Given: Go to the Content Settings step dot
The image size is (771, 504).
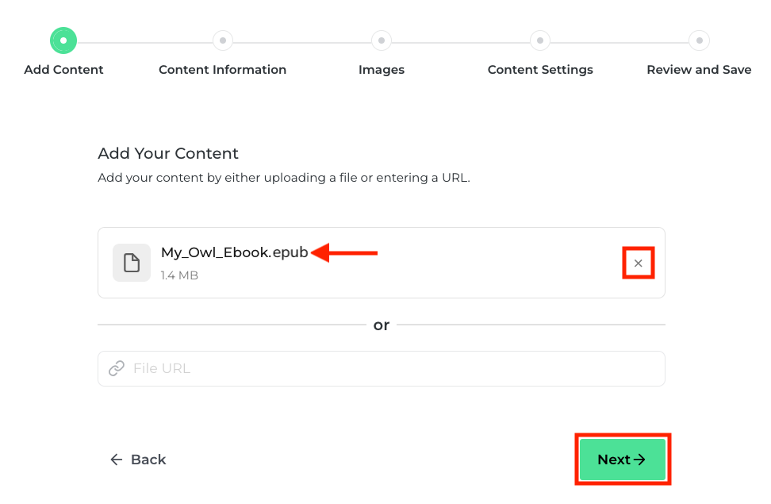Looking at the screenshot, I should (540, 40).
